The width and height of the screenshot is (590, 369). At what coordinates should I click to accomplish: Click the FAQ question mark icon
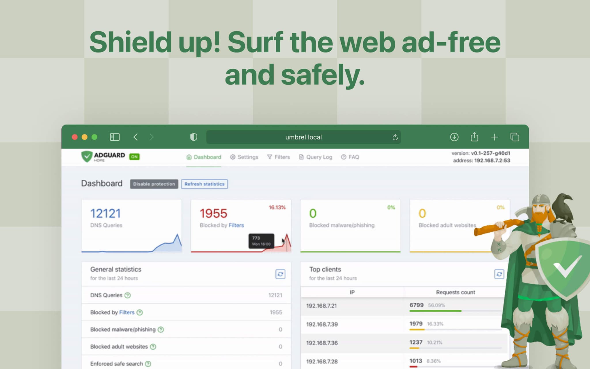tap(343, 157)
